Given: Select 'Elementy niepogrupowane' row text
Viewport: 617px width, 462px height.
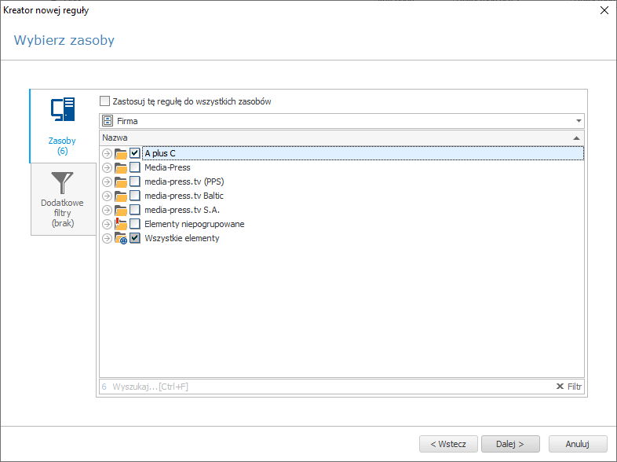Looking at the screenshot, I should (x=195, y=224).
